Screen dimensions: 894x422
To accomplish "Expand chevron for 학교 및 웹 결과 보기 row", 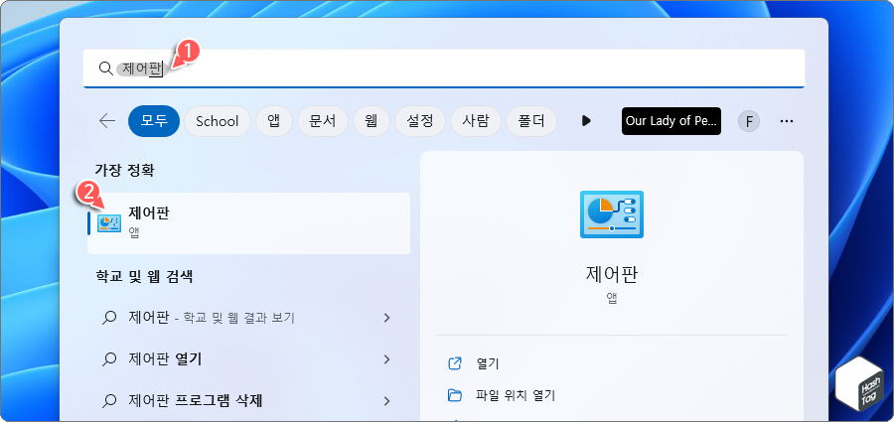I will pos(387,318).
